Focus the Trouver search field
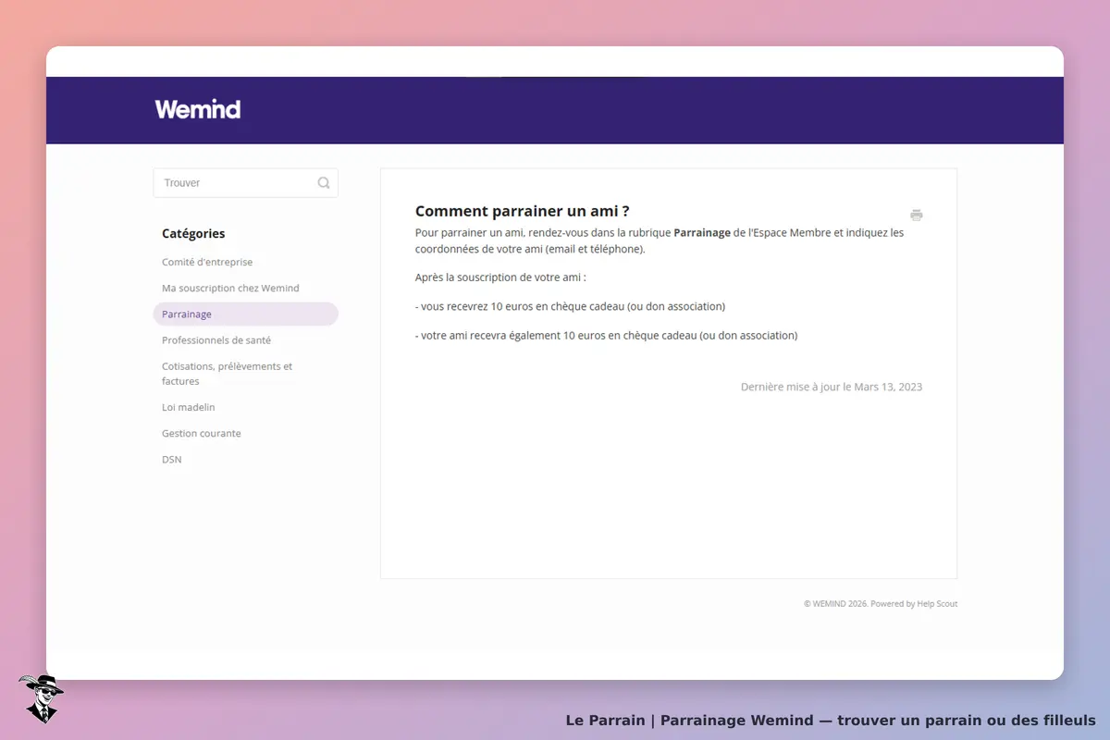The image size is (1110, 740). (x=245, y=183)
